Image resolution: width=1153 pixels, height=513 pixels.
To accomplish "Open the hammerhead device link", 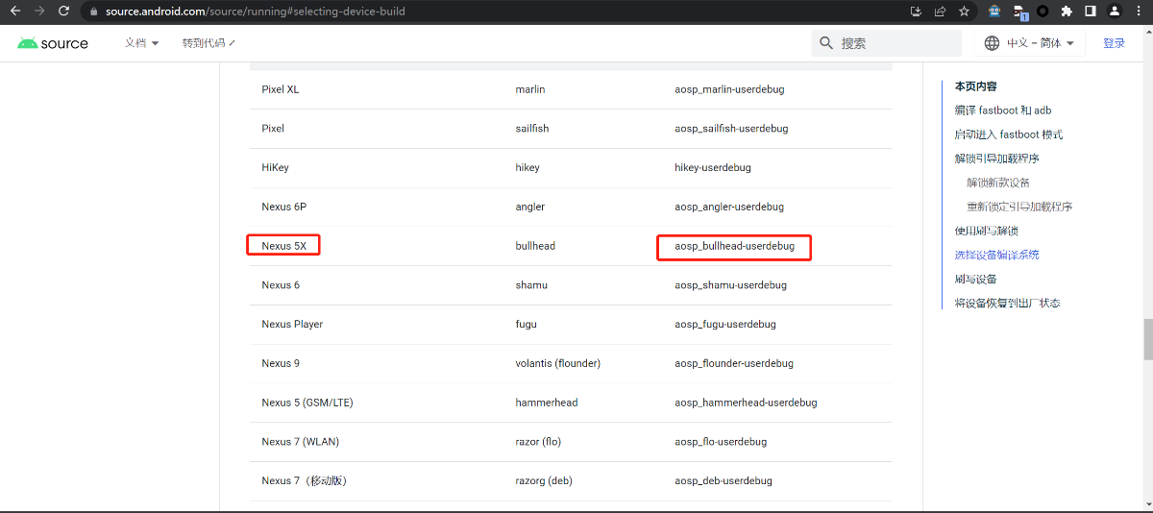I will click(547, 403).
